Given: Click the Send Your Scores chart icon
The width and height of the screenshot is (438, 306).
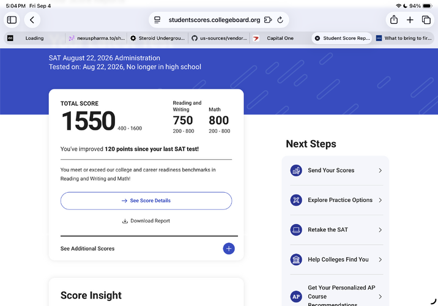Looking at the screenshot, I should pos(296,171).
